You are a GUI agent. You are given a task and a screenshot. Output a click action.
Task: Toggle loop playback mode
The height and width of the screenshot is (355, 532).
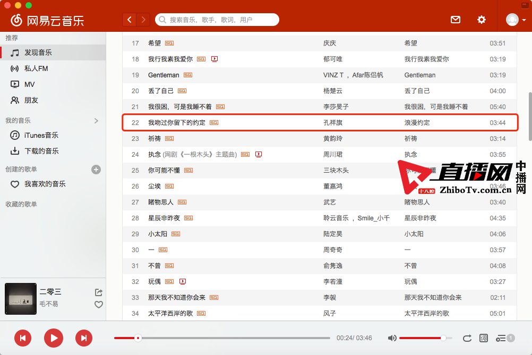pyautogui.click(x=467, y=338)
